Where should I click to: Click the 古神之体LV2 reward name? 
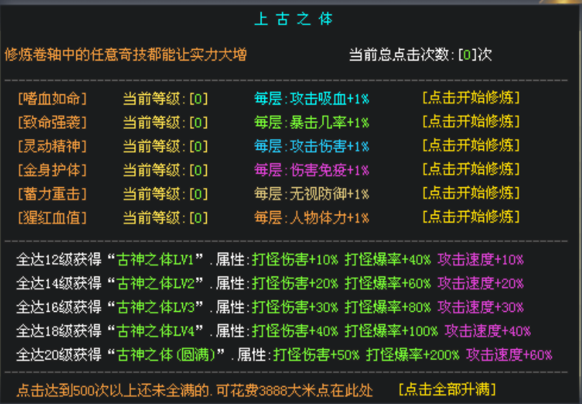click(x=156, y=284)
